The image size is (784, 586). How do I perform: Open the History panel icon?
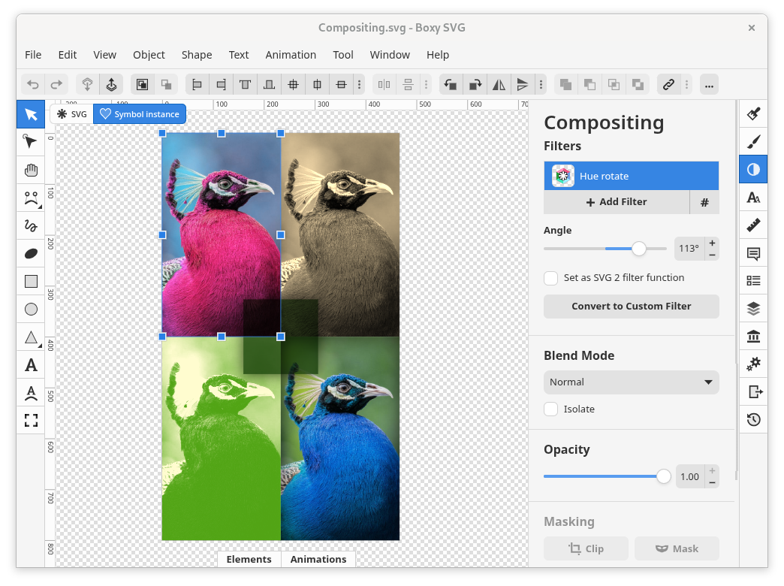[753, 419]
